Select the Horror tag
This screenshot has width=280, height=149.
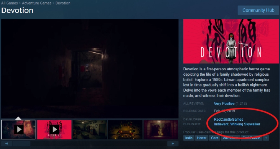pos(202,138)
